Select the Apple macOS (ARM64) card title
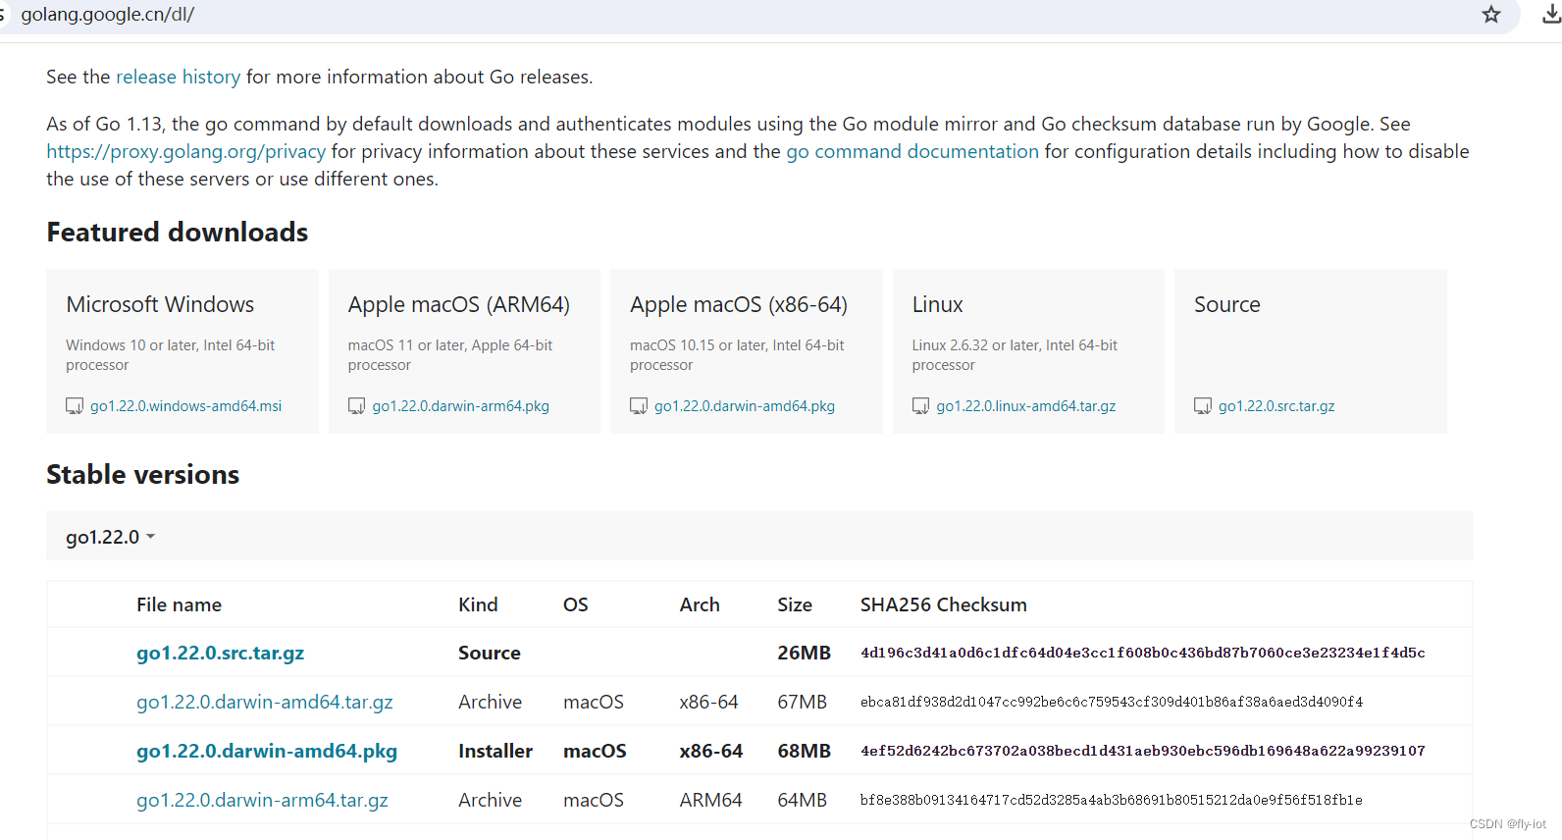 point(458,304)
